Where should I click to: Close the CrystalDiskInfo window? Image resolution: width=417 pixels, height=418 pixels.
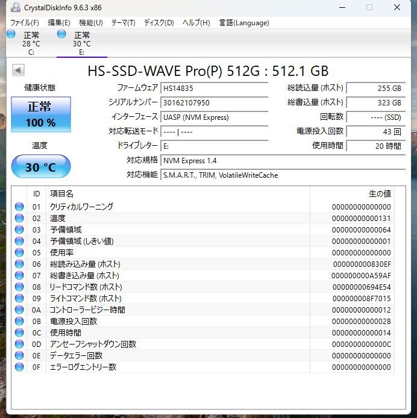(x=397, y=7)
